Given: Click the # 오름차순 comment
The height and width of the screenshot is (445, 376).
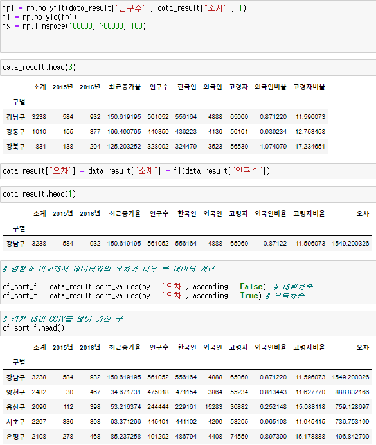Looking at the screenshot, I should click(x=285, y=296).
